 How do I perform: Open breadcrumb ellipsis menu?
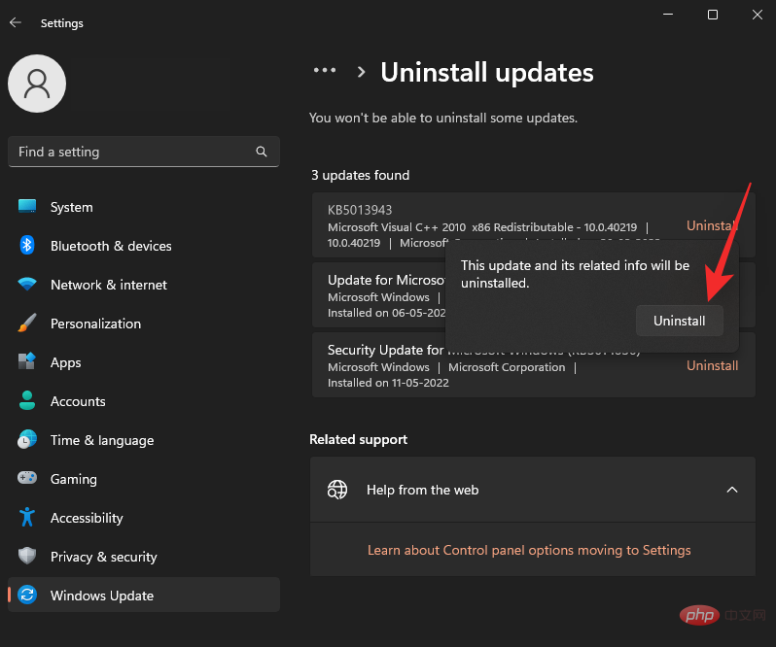click(324, 71)
